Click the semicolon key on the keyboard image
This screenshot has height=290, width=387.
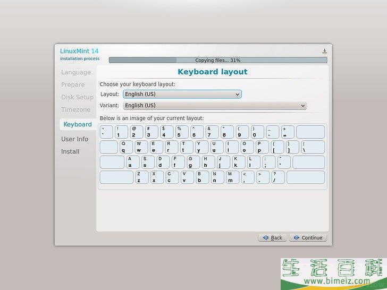[269, 162]
